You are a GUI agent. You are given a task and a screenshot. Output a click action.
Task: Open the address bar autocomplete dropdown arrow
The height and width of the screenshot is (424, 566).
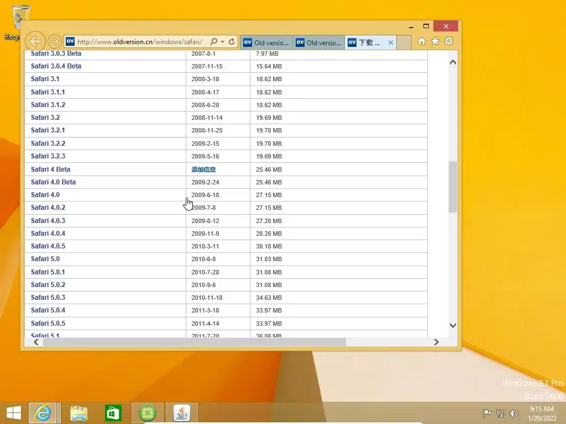point(222,42)
